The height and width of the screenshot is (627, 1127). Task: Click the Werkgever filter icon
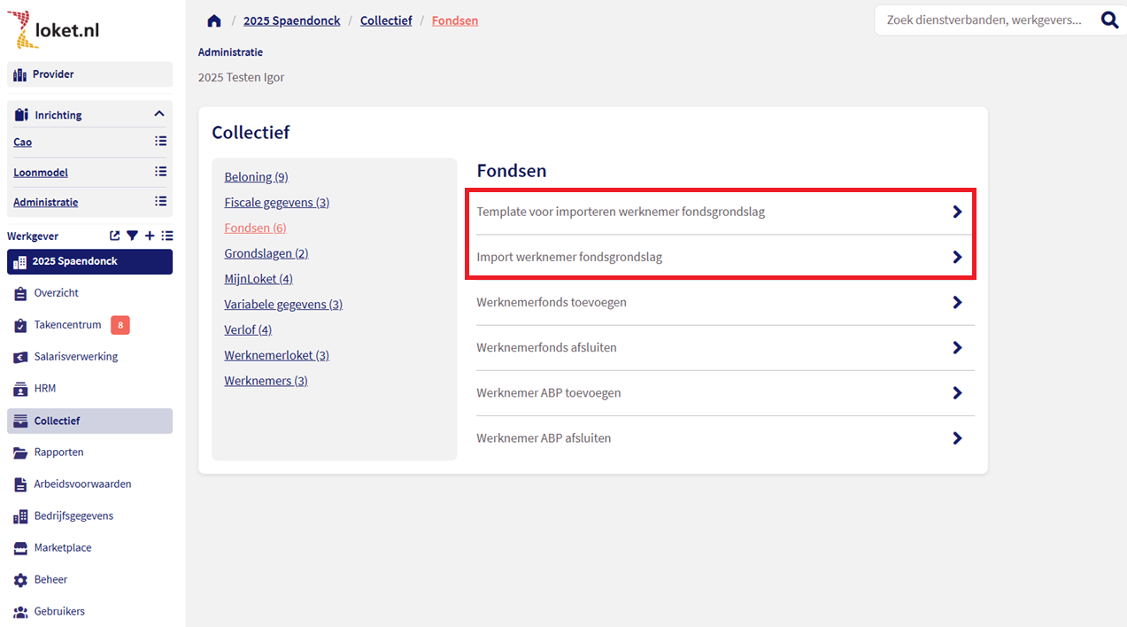point(132,236)
